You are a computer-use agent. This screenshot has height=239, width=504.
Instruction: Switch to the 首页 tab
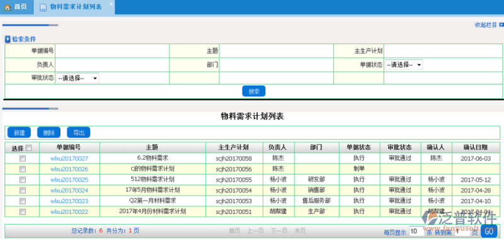click(x=17, y=7)
